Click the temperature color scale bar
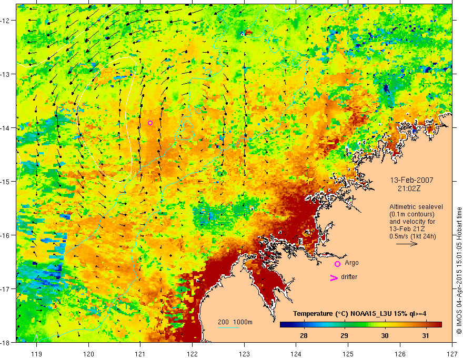Viewport: 463px width, 358px height. pyautogui.click(x=361, y=325)
